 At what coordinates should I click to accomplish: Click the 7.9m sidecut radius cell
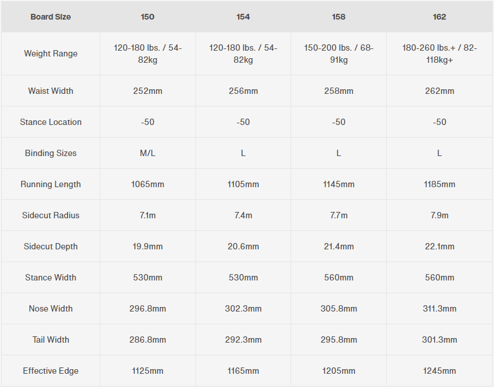[439, 215]
